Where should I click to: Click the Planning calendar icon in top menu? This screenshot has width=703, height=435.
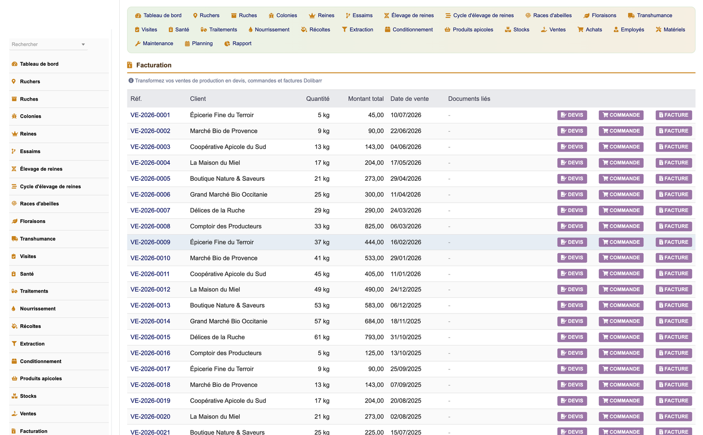187,44
